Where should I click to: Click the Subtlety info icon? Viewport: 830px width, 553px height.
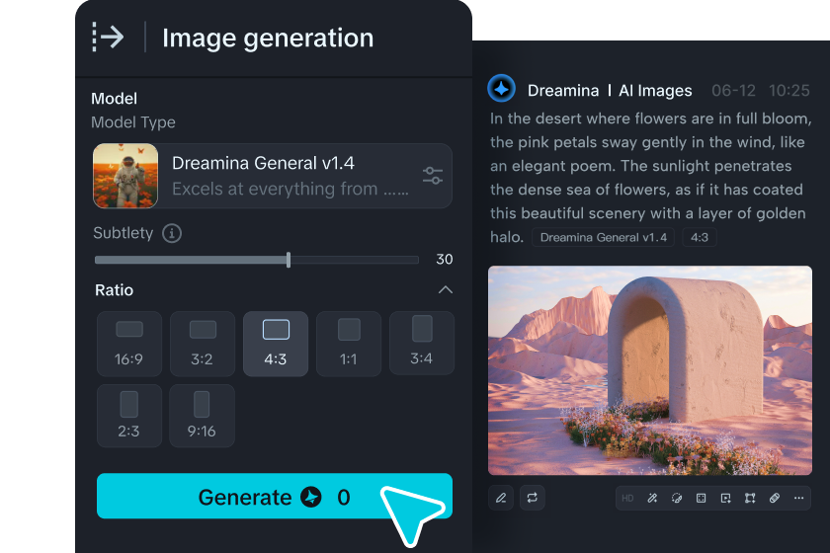tap(172, 233)
